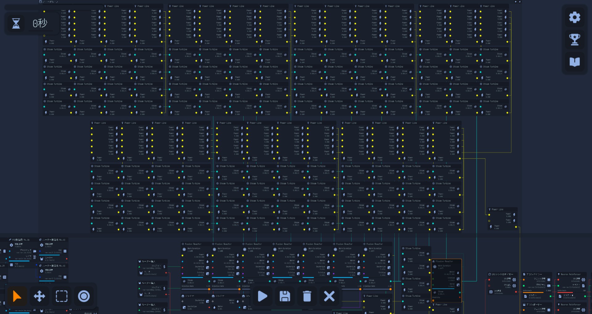Select the leftmost Fusion Reactor title
This screenshot has height=314, width=592.
tap(193, 244)
